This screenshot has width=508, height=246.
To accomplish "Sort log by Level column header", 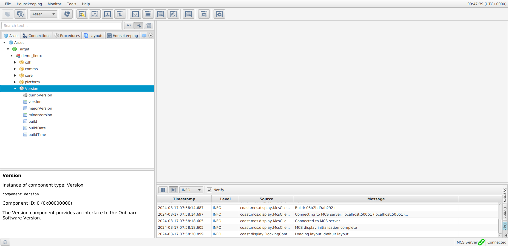I will [225, 199].
